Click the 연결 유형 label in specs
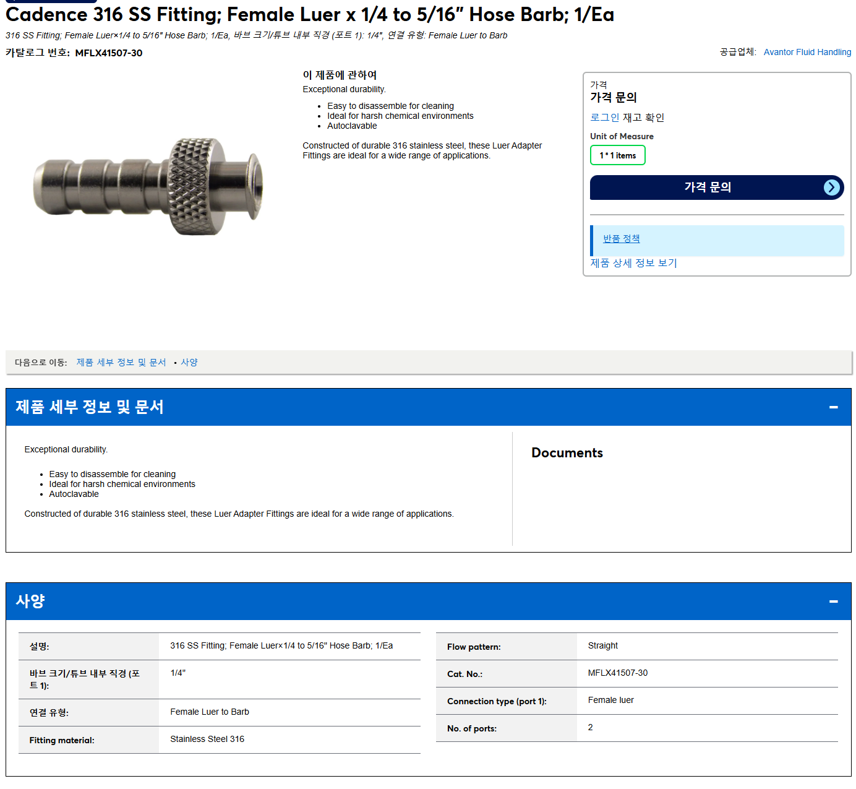Viewport: 856px width, 789px height. coord(49,713)
